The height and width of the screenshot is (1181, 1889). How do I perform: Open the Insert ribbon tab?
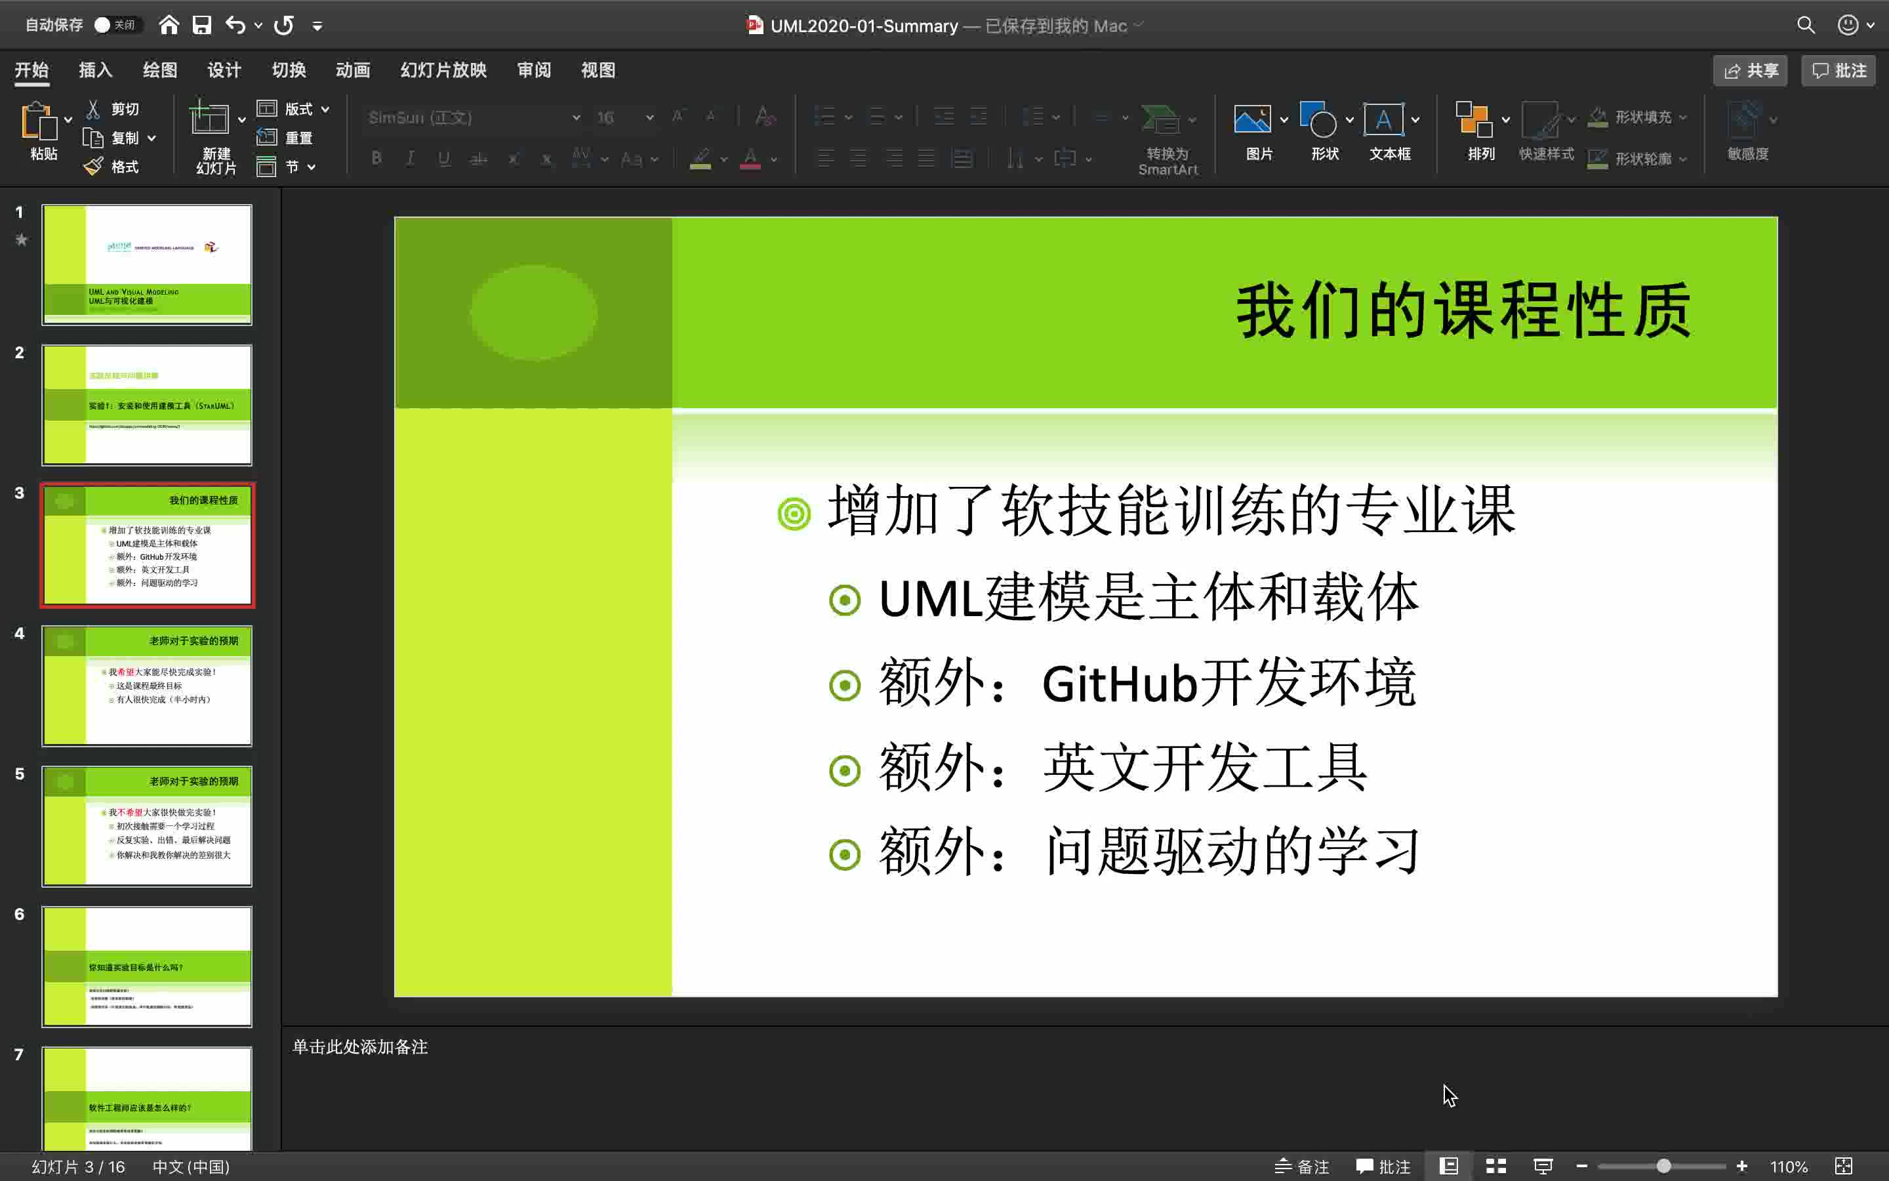95,70
